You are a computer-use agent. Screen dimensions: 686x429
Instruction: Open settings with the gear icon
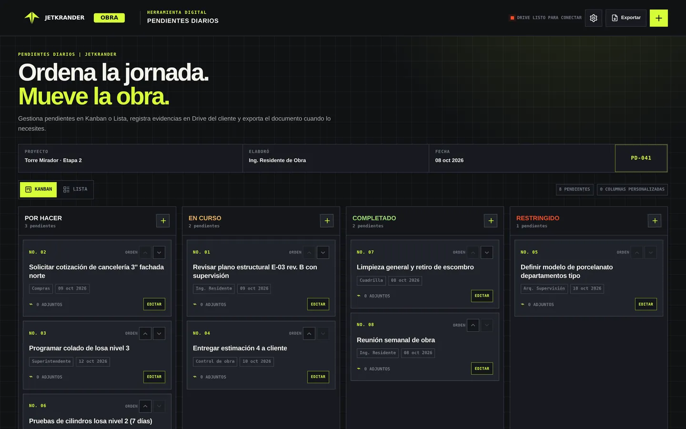[x=593, y=18]
